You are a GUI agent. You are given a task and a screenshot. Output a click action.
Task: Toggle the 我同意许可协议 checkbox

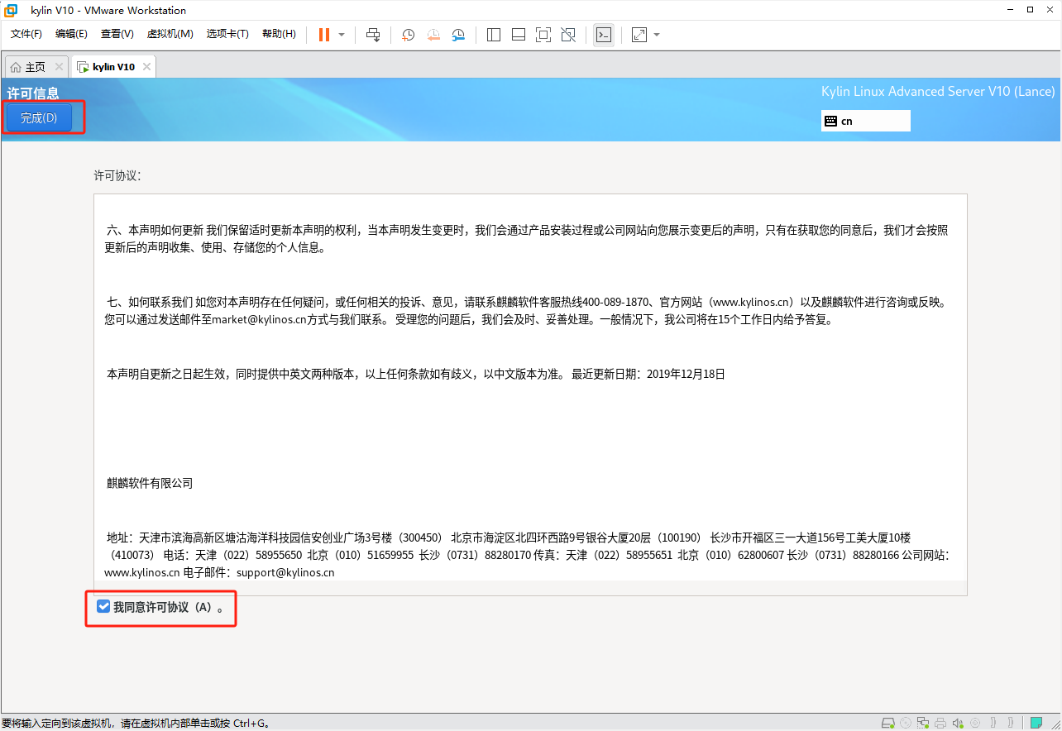(x=103, y=607)
